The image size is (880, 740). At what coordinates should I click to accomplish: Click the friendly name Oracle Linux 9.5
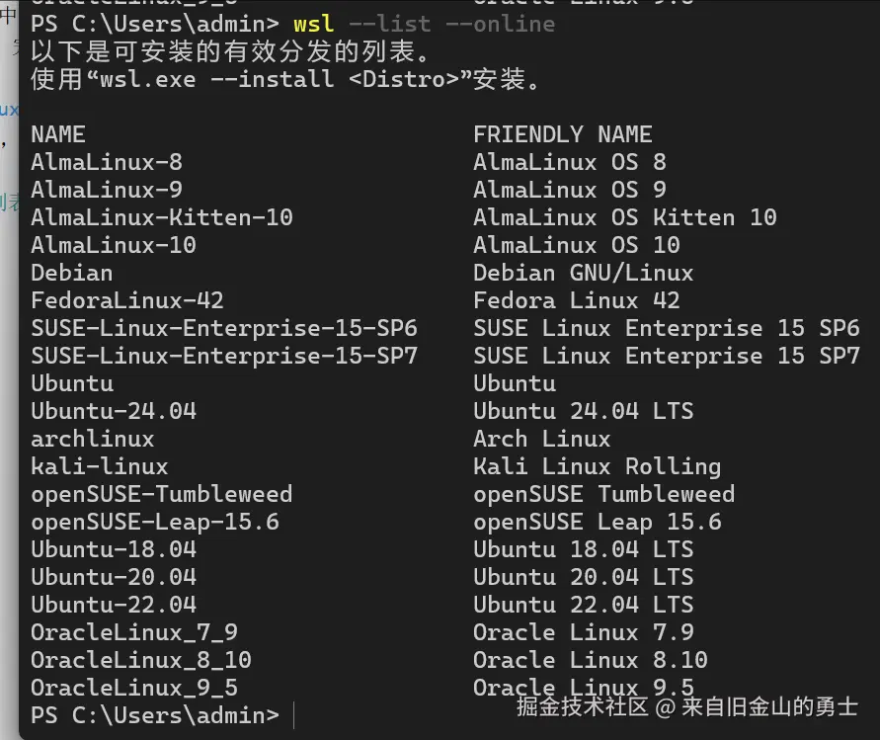[583, 687]
